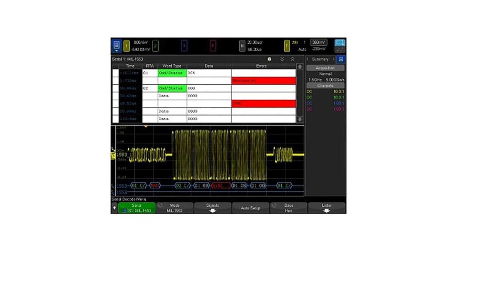This screenshot has height=282, width=502.
Task: Expand lister with double up chevron
Action: coord(292,59)
